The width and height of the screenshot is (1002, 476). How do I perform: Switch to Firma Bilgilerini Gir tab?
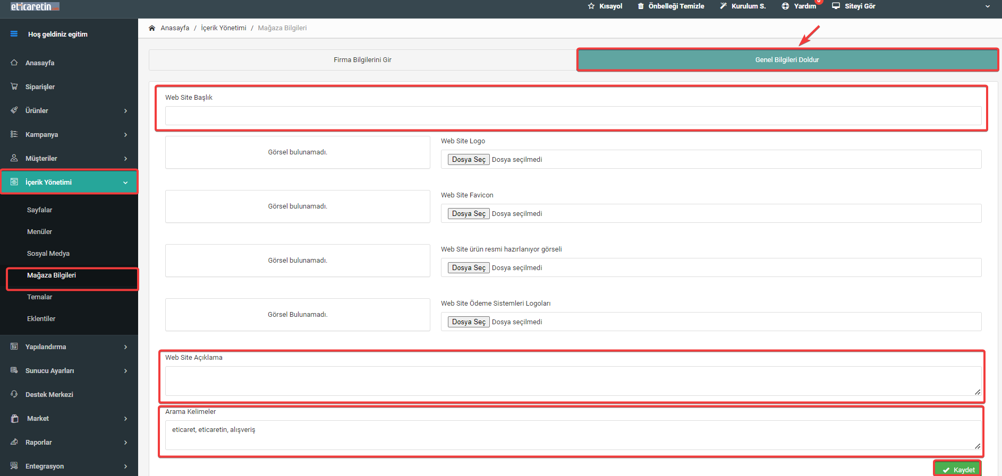click(x=362, y=60)
